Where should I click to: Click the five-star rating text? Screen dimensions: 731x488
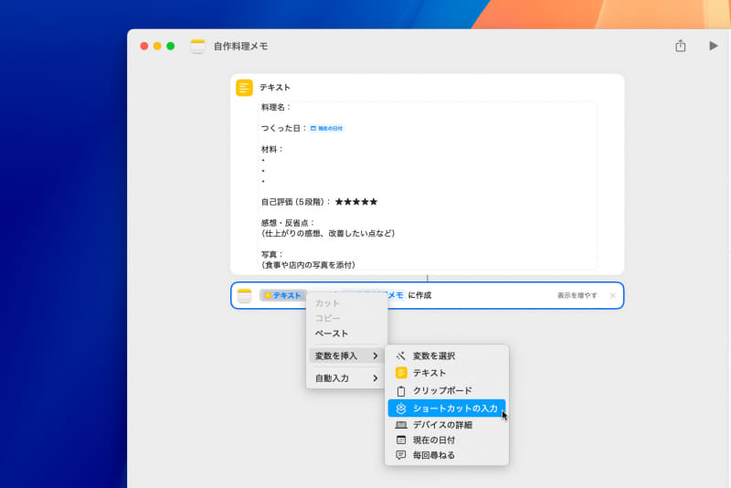(x=356, y=202)
